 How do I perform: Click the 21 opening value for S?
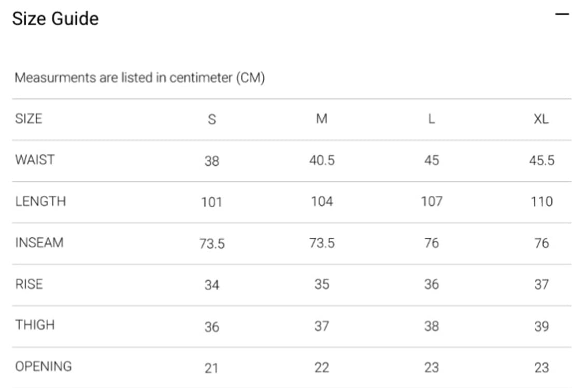click(211, 368)
